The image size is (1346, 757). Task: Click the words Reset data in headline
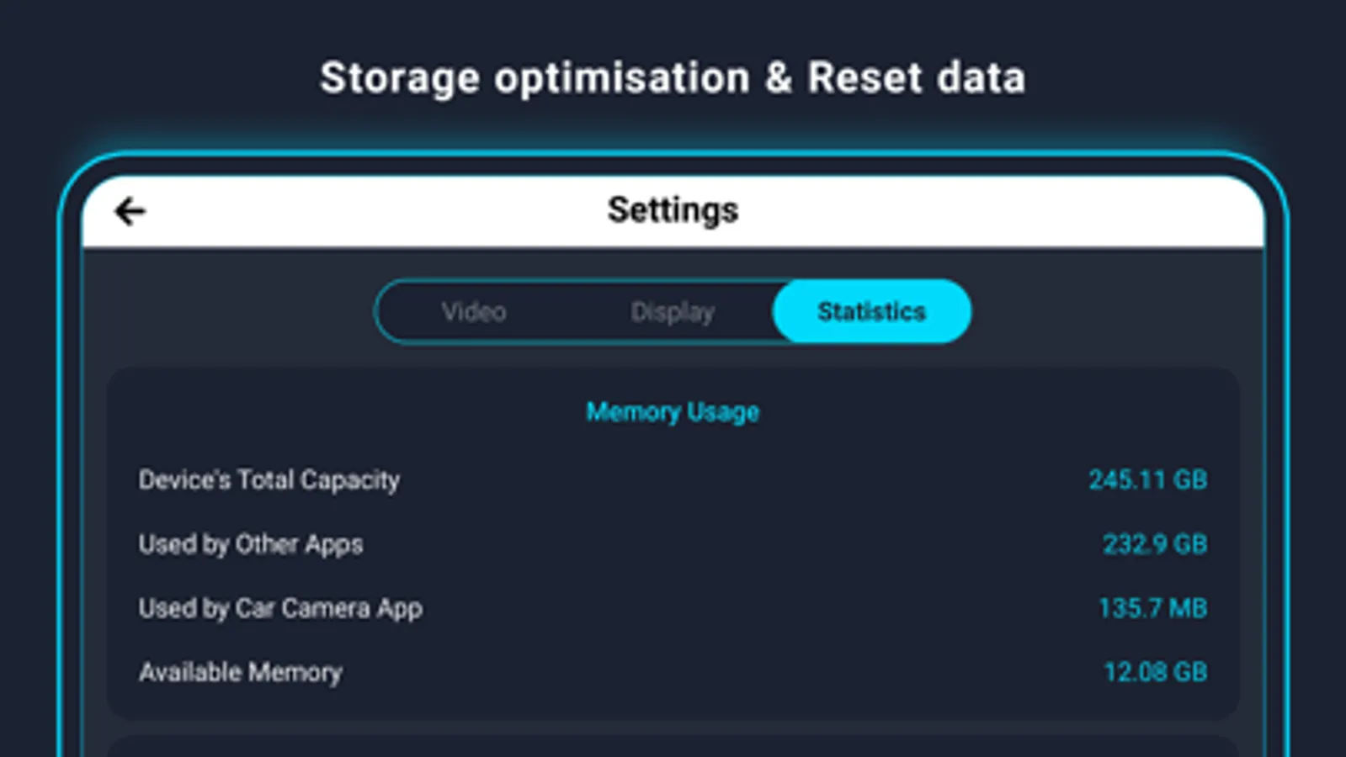(x=916, y=78)
